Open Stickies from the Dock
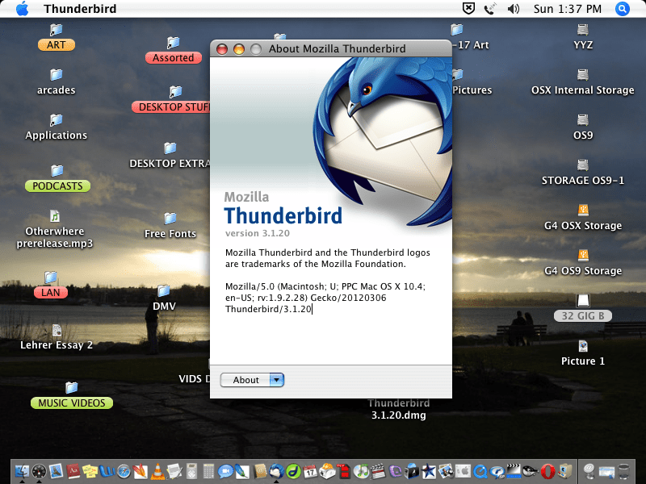The image size is (646, 484). click(90, 472)
